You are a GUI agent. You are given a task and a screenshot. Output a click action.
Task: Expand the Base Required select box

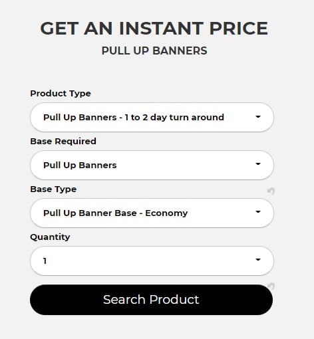(x=152, y=165)
